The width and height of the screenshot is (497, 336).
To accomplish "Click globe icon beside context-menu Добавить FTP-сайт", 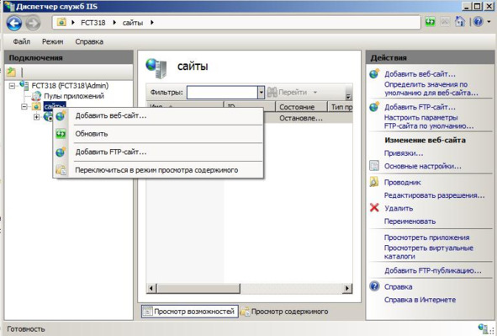I will 61,152.
